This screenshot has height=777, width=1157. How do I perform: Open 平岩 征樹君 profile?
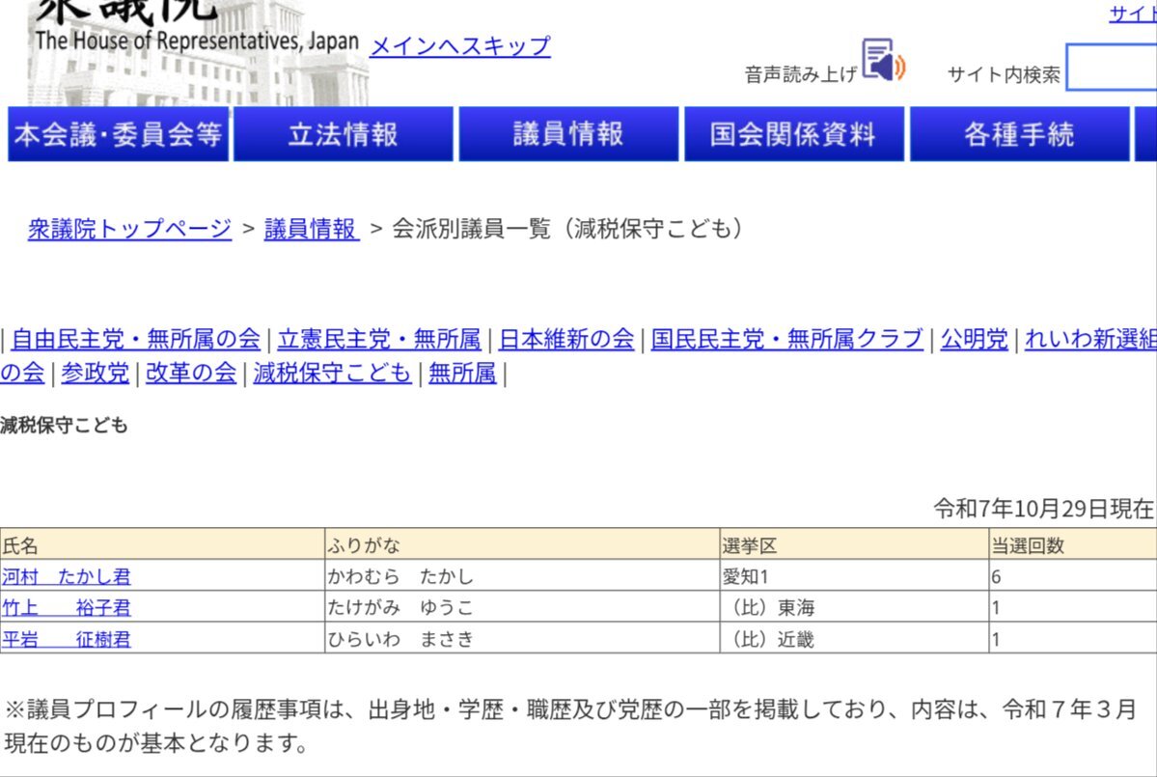[67, 639]
